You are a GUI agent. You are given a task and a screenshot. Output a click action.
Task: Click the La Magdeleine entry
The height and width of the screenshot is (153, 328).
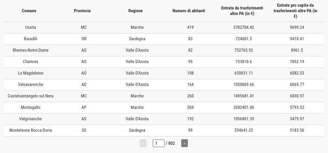pyautogui.click(x=30, y=73)
